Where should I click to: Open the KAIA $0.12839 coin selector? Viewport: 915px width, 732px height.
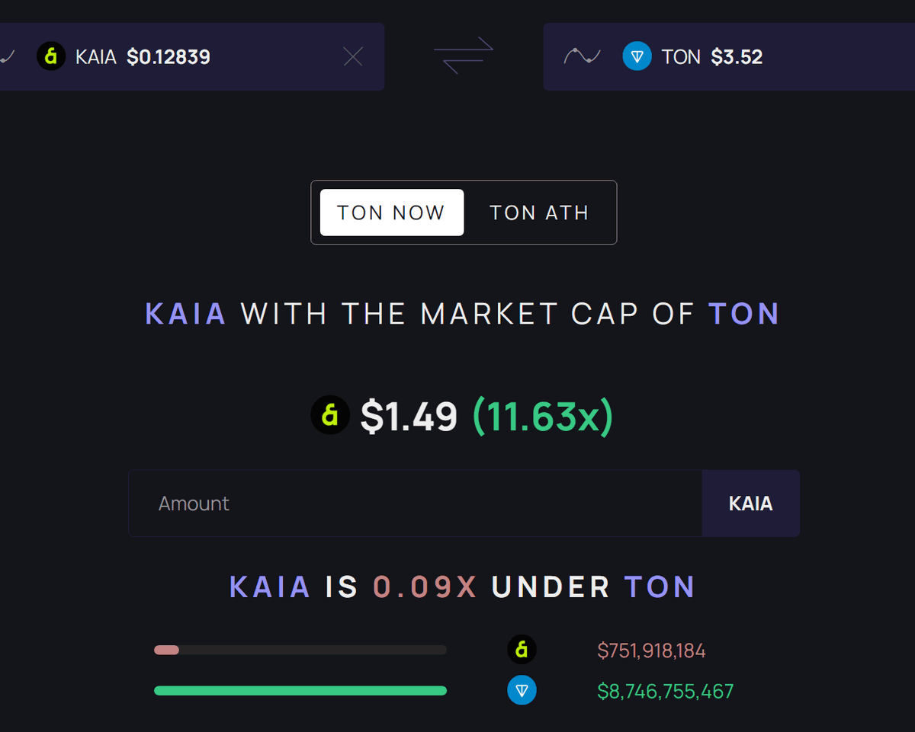coord(168,56)
